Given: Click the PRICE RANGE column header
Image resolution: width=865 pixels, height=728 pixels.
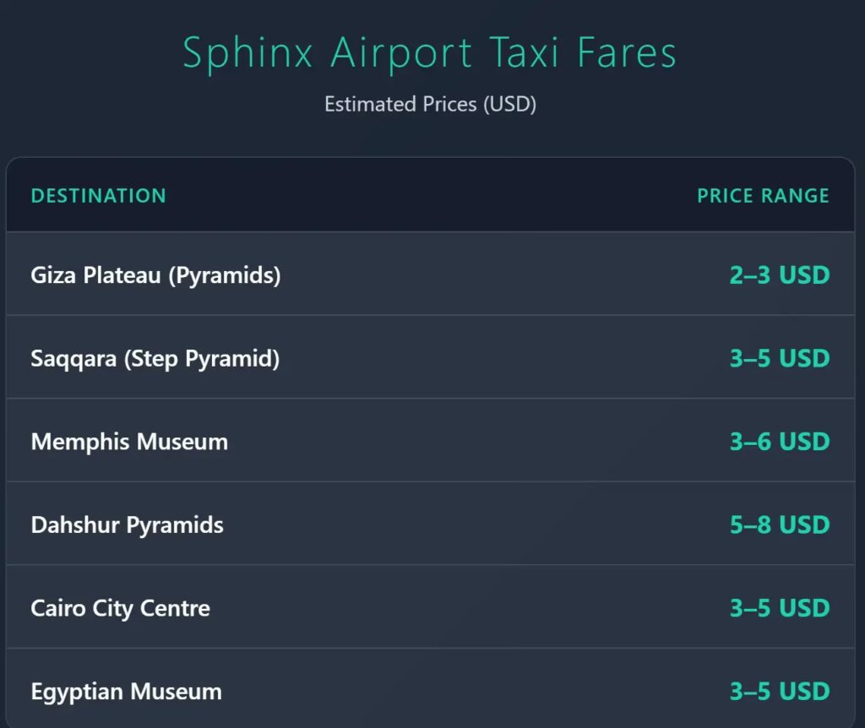Looking at the screenshot, I should pyautogui.click(x=763, y=196).
